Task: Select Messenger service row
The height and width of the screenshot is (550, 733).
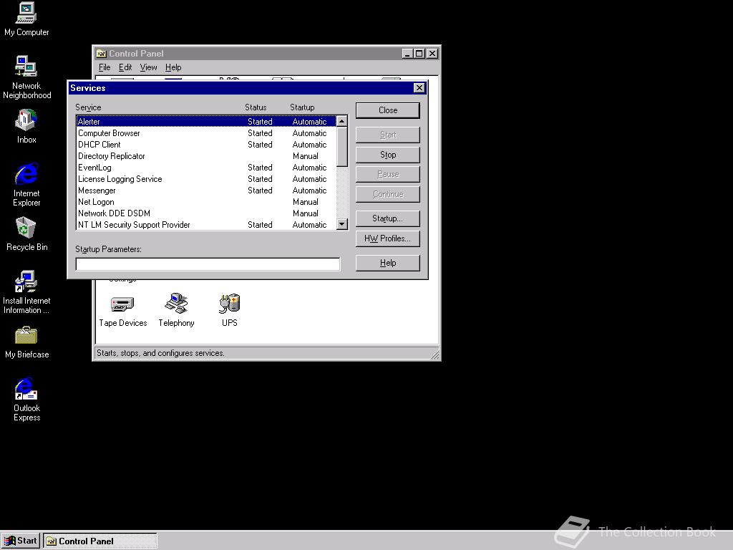Action: click(x=205, y=190)
